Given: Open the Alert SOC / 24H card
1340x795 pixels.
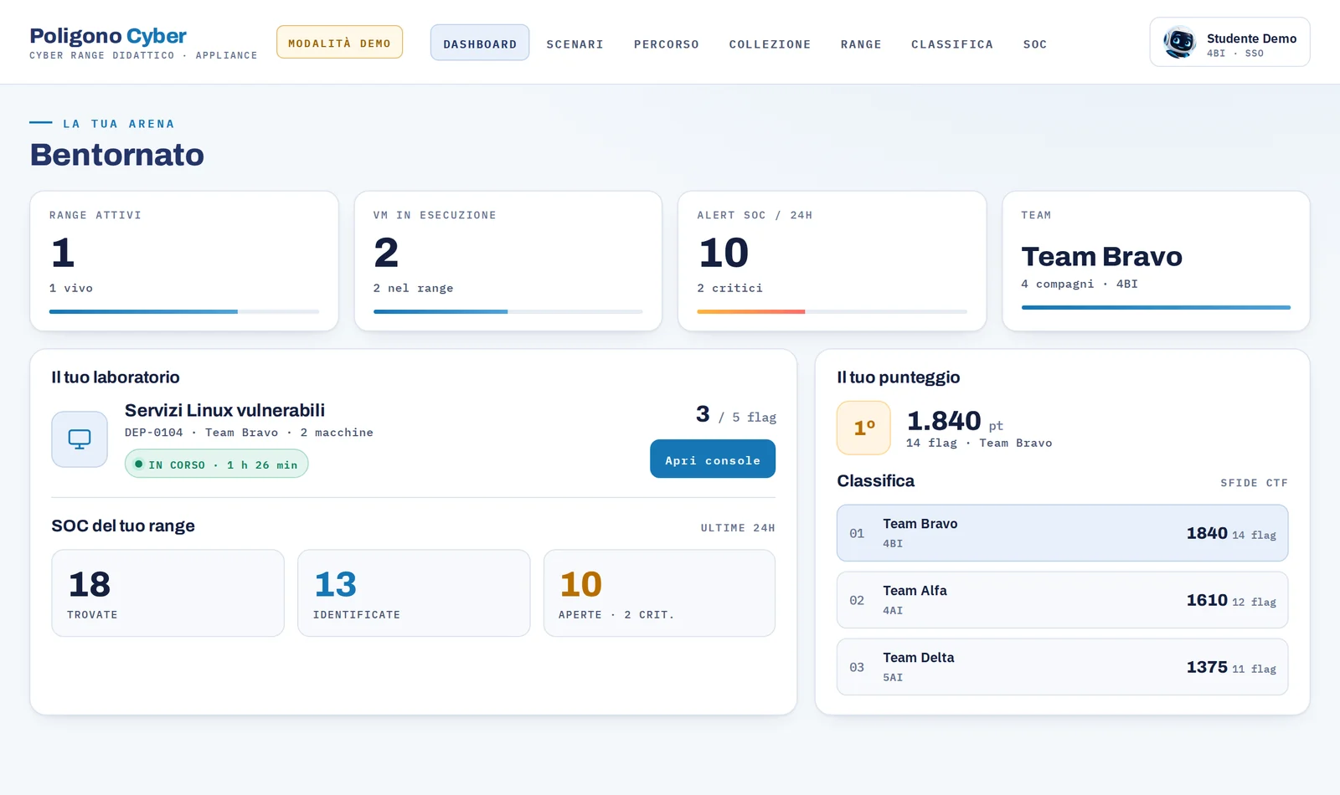Looking at the screenshot, I should coord(832,261).
